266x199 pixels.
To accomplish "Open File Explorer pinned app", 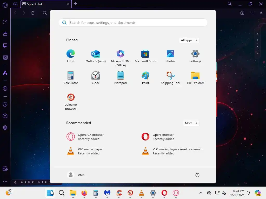I will (195, 78).
